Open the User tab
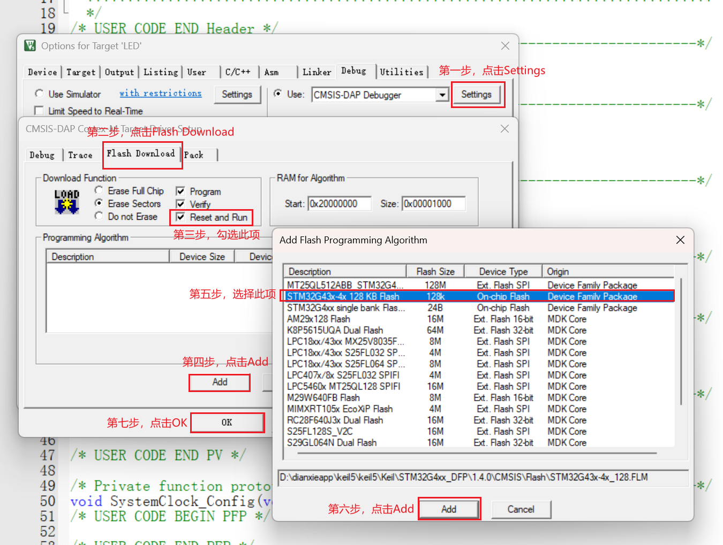Viewport: 723px width, 545px height. coord(197,72)
